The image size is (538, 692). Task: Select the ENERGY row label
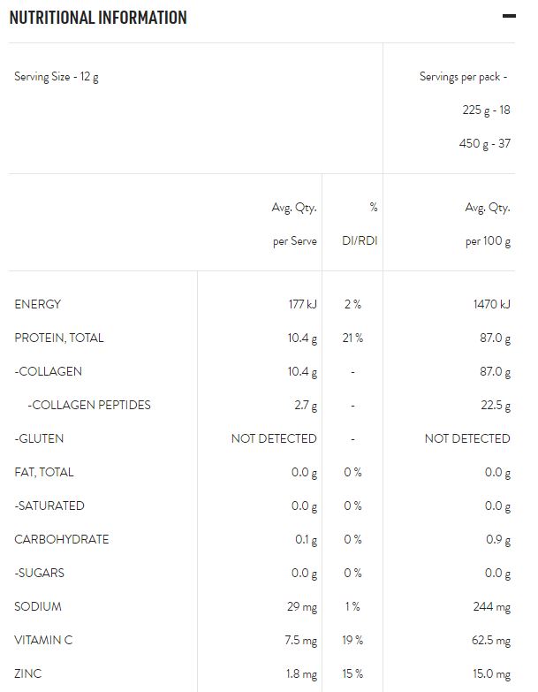coord(38,304)
